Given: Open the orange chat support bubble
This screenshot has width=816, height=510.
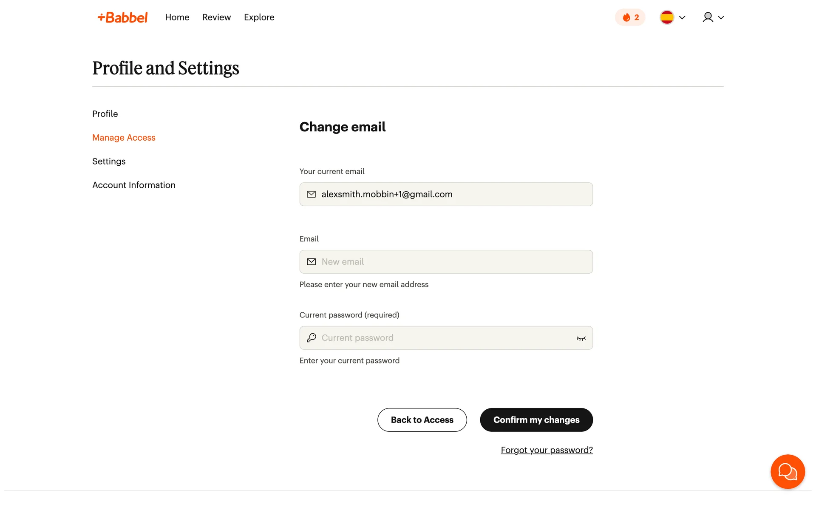Looking at the screenshot, I should [787, 471].
